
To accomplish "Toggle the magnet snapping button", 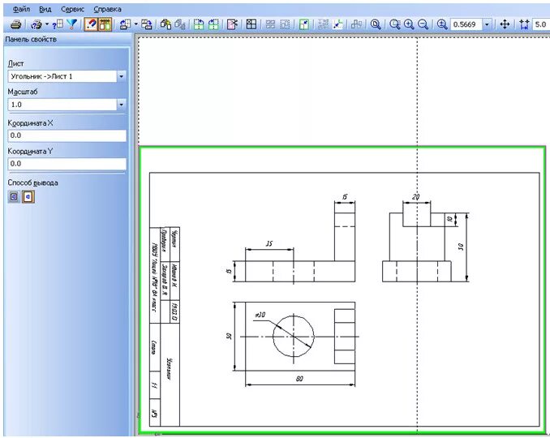I will coord(91,24).
